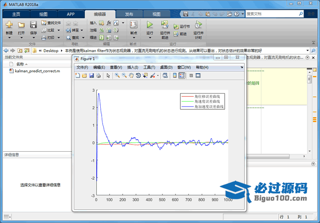Toggle the Edit Plot arrow tool
Viewport: 320px width, 223px height.
108,75
